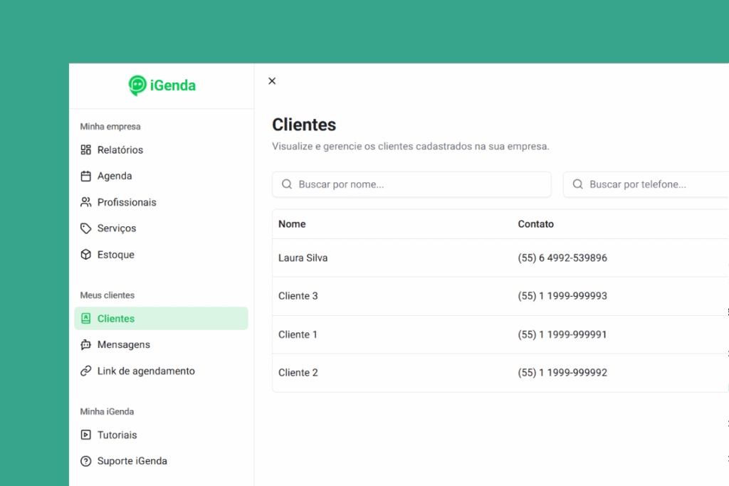Focus the Buscar por nome search field
The width and height of the screenshot is (729, 486).
420,184
